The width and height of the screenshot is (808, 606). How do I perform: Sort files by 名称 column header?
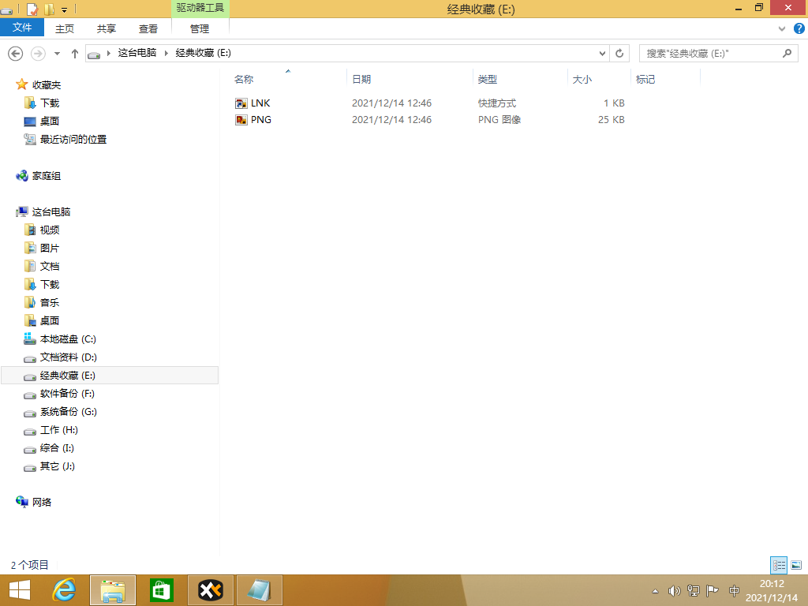[244, 80]
